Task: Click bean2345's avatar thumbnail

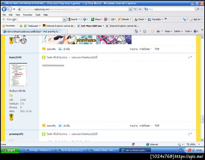Action: (x=18, y=75)
